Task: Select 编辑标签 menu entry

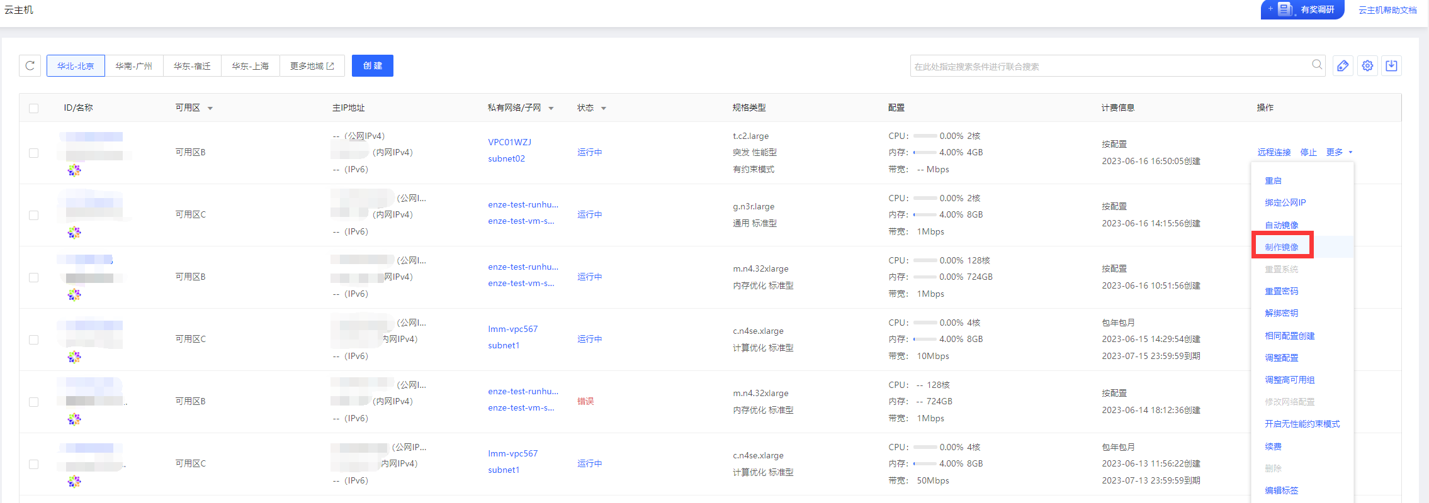Action: pos(1282,490)
